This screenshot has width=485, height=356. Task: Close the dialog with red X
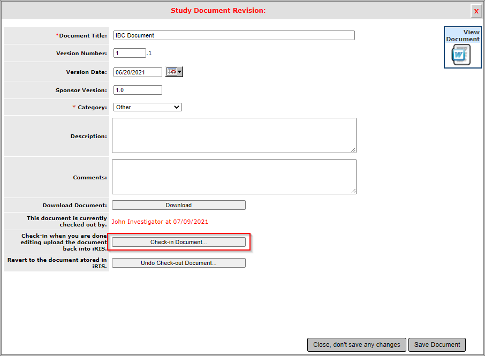(476, 11)
